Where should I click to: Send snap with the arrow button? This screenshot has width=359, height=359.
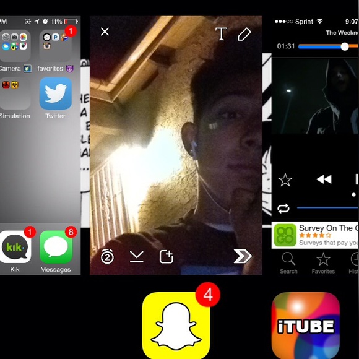tap(243, 256)
